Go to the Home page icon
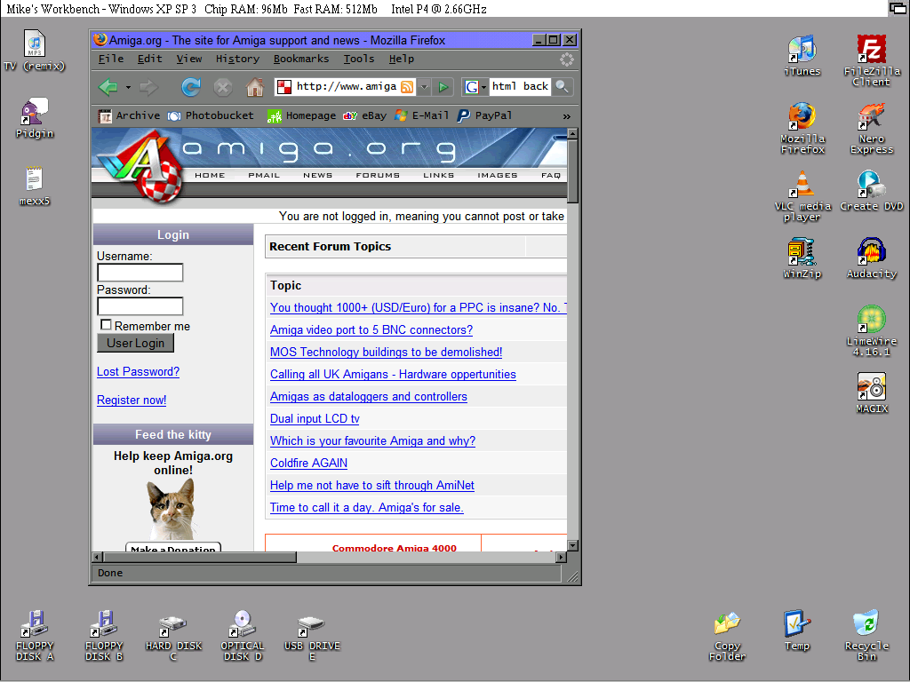This screenshot has height=682, width=910. pyautogui.click(x=255, y=87)
